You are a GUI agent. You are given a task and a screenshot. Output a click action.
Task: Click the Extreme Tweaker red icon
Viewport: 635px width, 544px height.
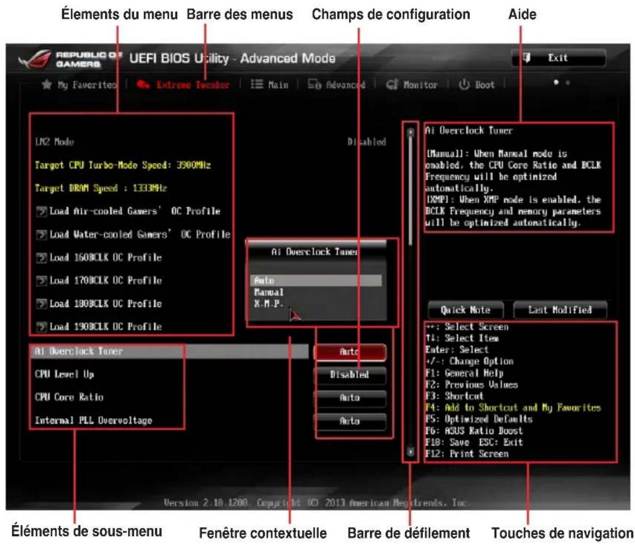point(143,84)
